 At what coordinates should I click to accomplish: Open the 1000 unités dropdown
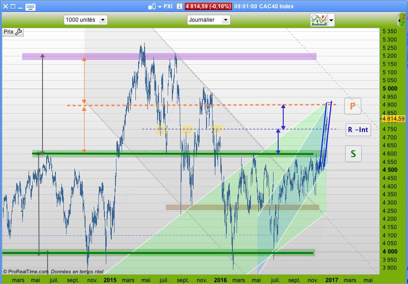click(85, 20)
